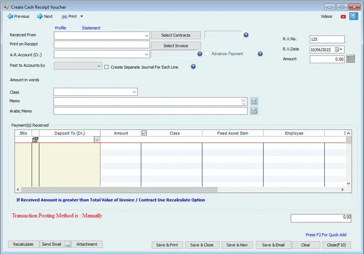Click the blue window icon beside YouTube

pos(353,16)
